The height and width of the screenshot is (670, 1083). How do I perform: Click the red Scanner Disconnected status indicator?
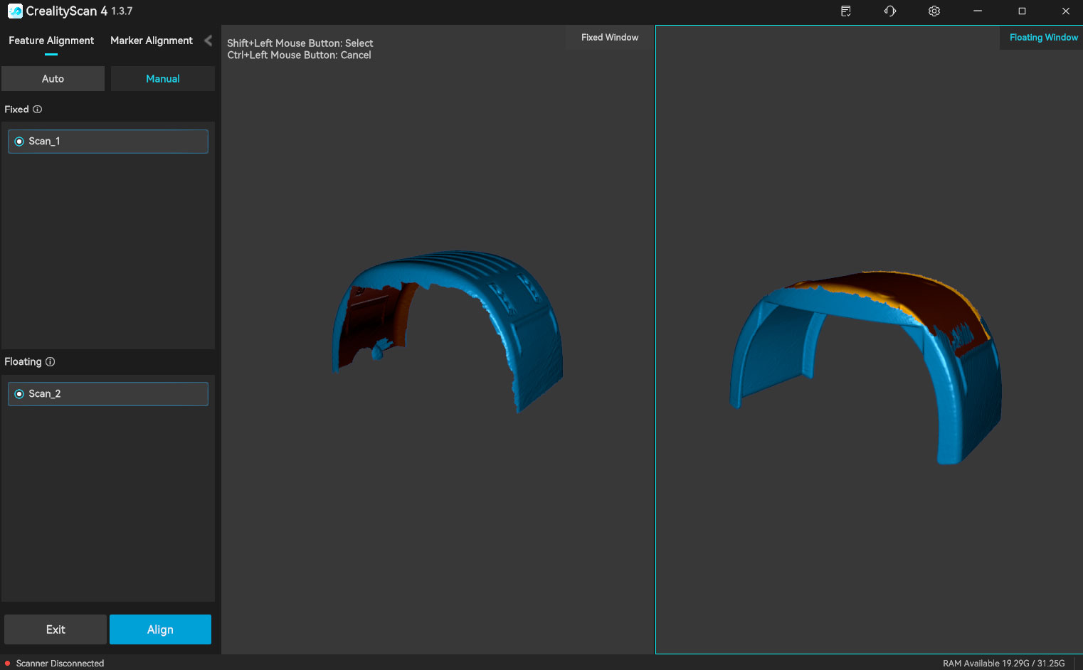pos(8,663)
